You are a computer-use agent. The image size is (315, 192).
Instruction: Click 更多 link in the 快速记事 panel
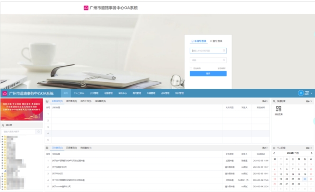[x=309, y=101]
